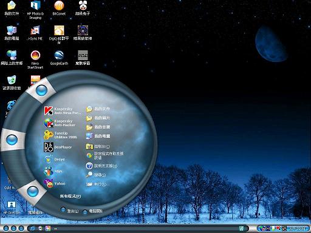
Task: Click the DigiQ desktop shortcut
Action: [59, 35]
